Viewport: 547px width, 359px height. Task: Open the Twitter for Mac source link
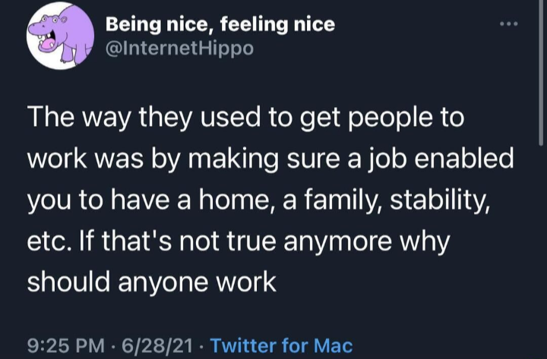tap(282, 345)
